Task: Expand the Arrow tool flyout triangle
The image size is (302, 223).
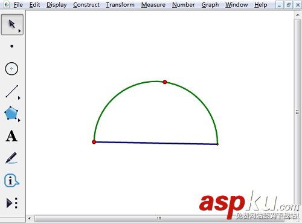Action: [x=19, y=31]
